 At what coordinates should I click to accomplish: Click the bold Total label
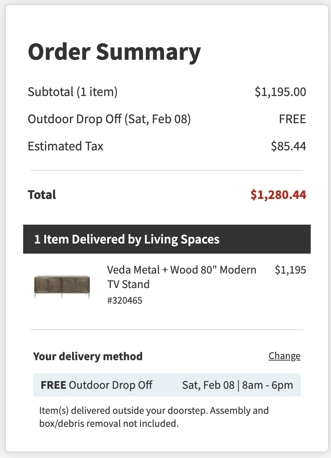(42, 195)
